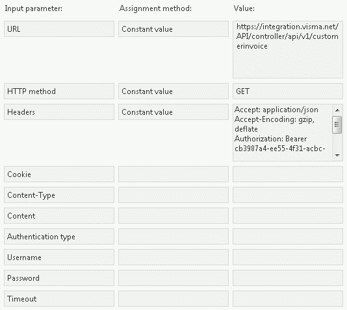Click the Headers scrollbar down arrow
The height and width of the screenshot is (310, 347).
[x=337, y=155]
